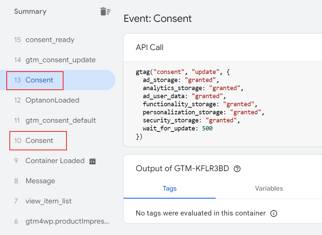Open event 14 gtm_consent_update

tap(60, 60)
